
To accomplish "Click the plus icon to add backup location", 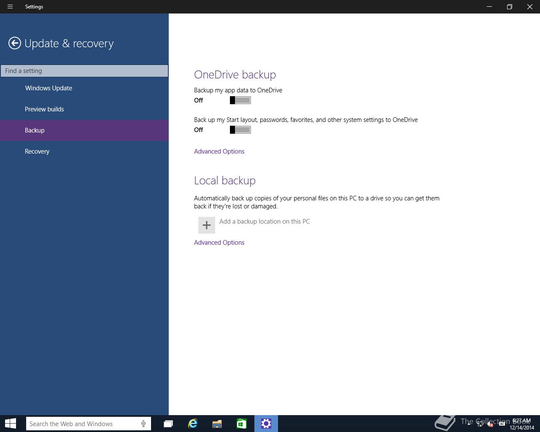I will [207, 225].
